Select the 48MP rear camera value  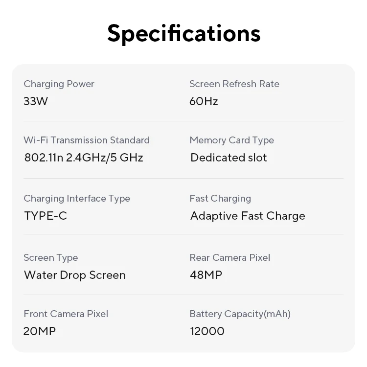coord(206,275)
